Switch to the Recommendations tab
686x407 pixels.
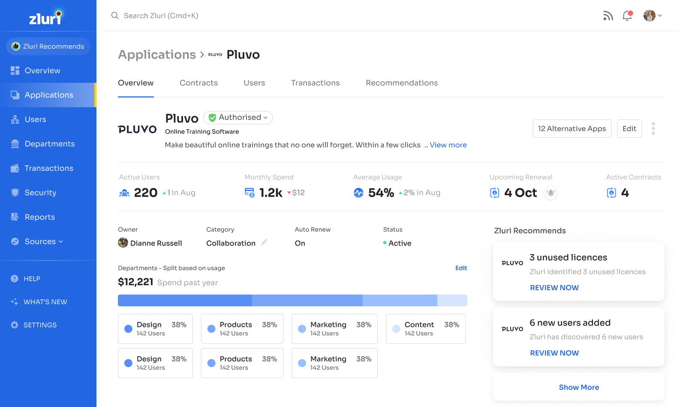(x=402, y=83)
